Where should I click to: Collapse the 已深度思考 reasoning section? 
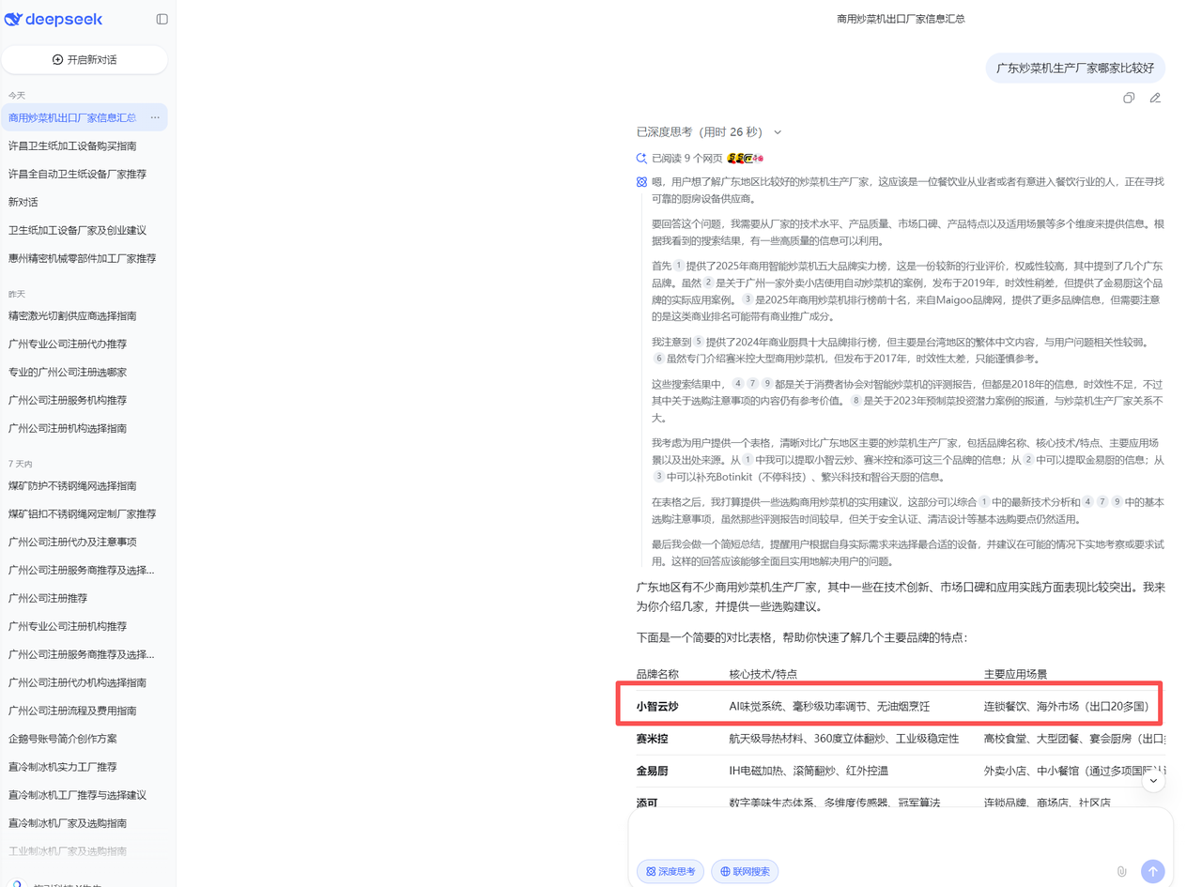[x=778, y=132]
